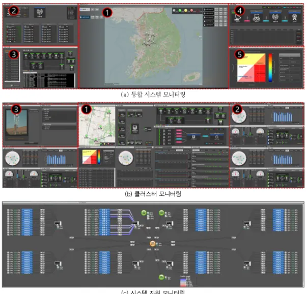Click wireless antenna icon in screen (a) link chain
Screen dimensions: 307x294
coord(275,17)
